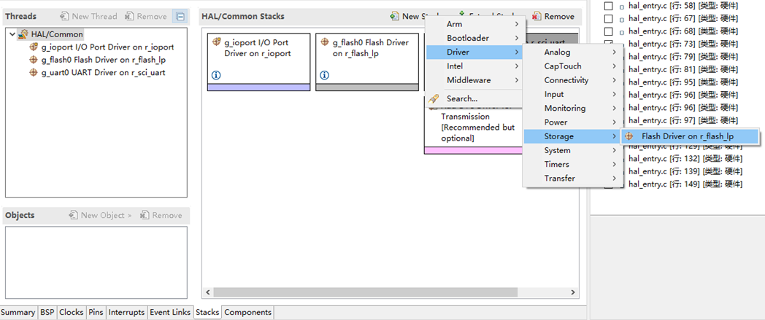Select g_uart0 UART Driver tree icon
This screenshot has height=320, width=765.
point(33,73)
